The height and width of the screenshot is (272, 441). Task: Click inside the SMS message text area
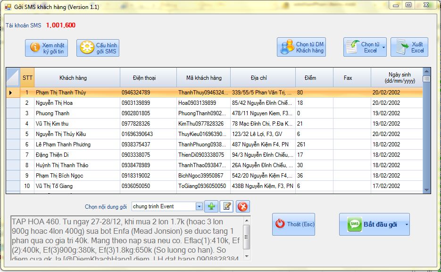(x=126, y=238)
